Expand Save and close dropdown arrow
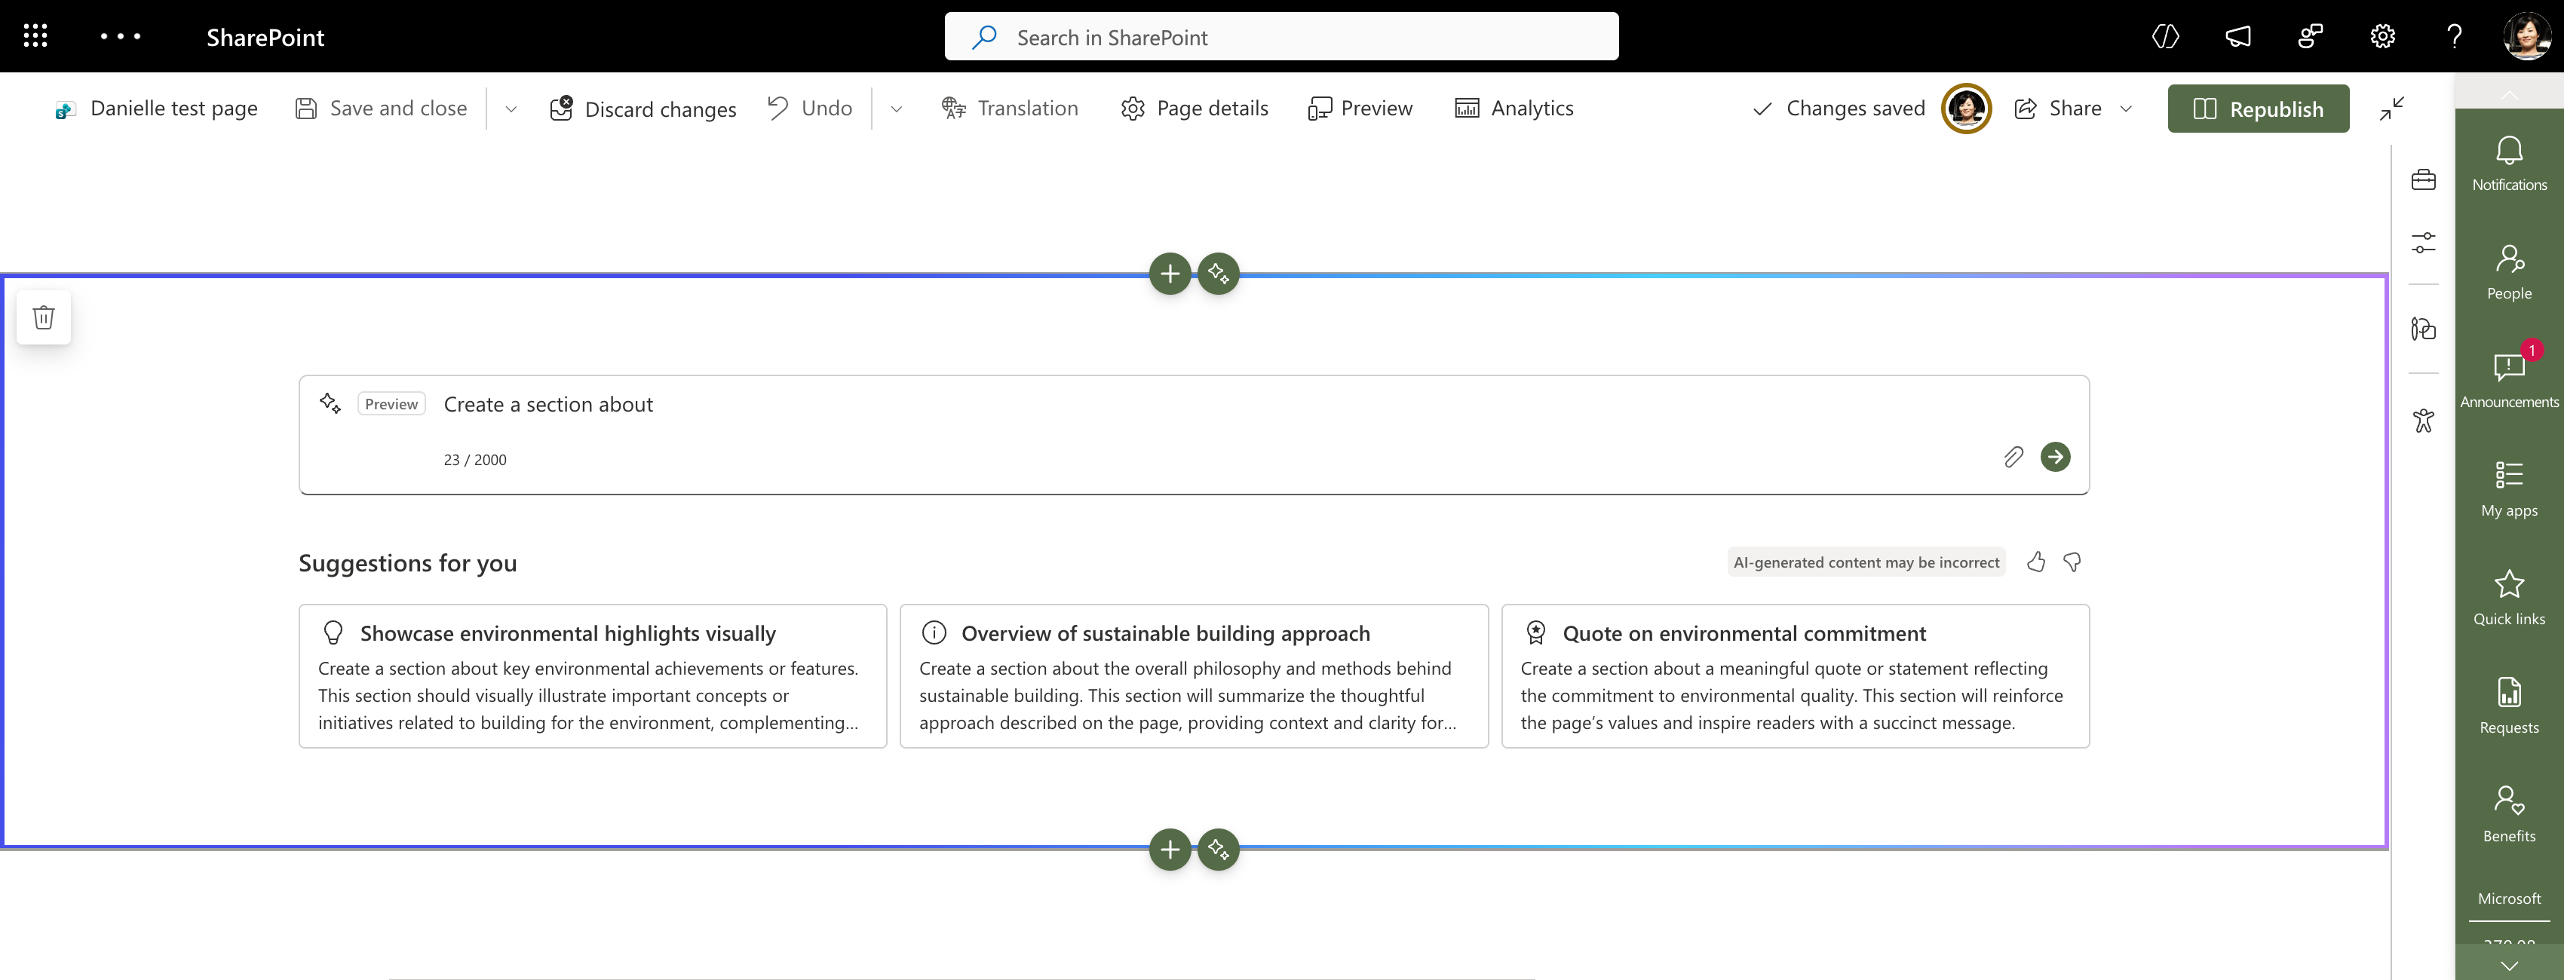 (511, 109)
